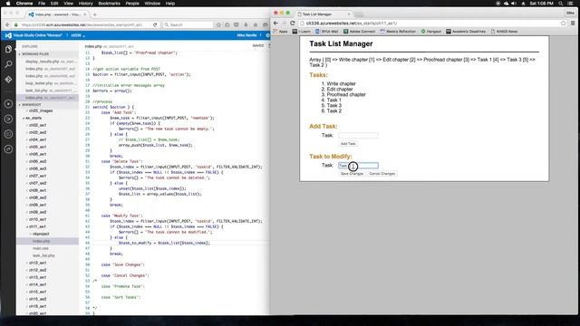Image resolution: width=580 pixels, height=326 pixels.
Task: Open the Window menu
Action: point(152,4)
